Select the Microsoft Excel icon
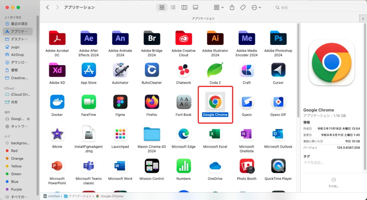This screenshot has height=200, width=367. [215, 134]
